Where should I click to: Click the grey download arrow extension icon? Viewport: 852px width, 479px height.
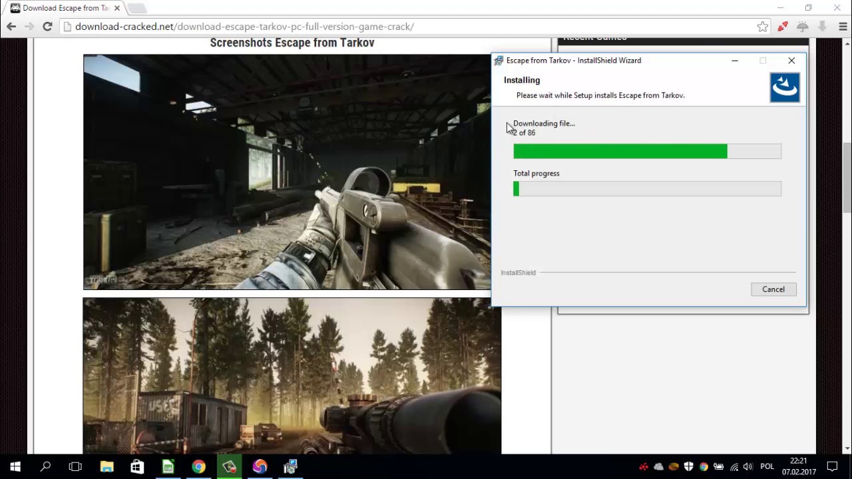coord(823,27)
